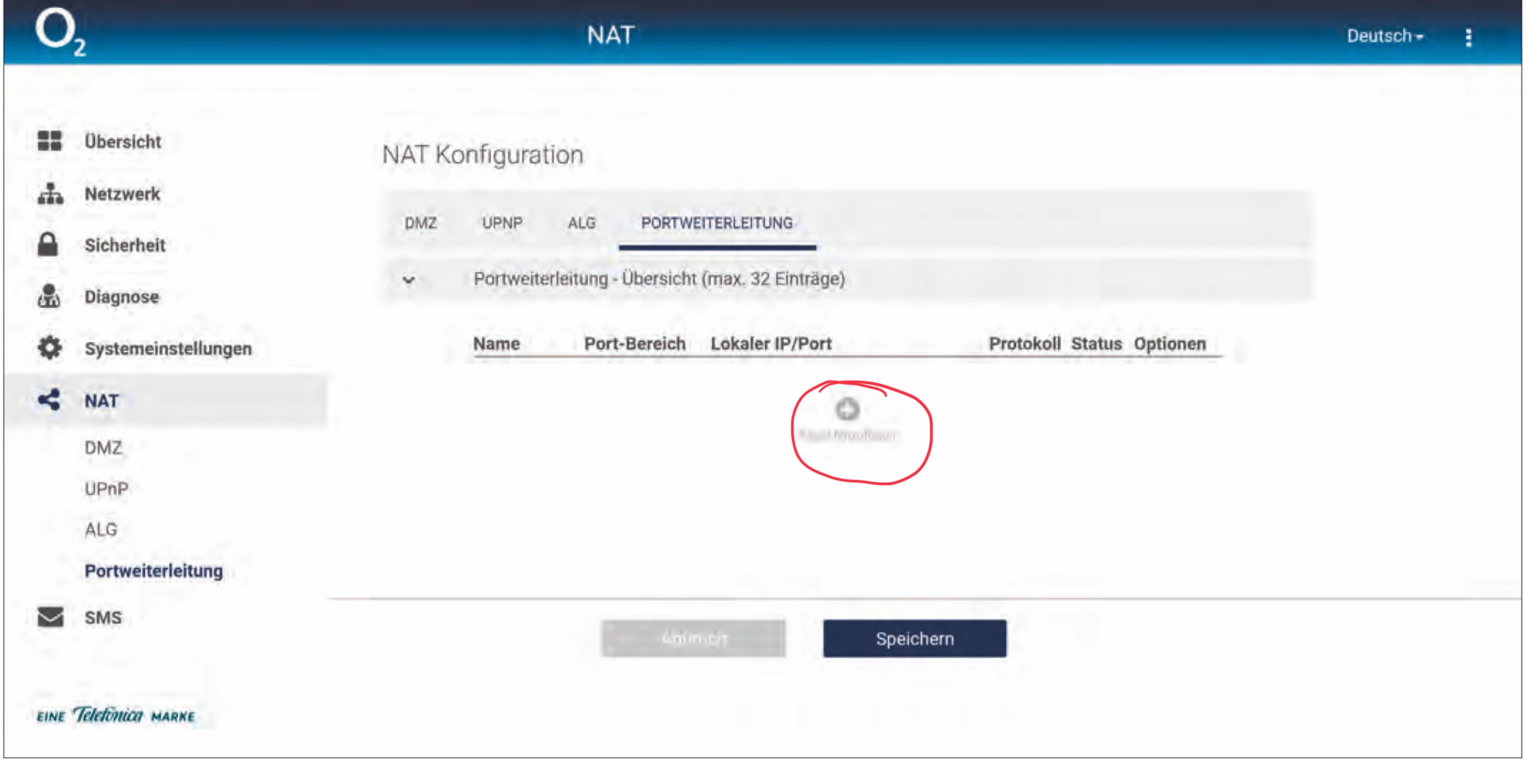The image size is (1528, 765).
Task: Select the PORTWEITERLEITUNG tab
Action: tap(717, 223)
